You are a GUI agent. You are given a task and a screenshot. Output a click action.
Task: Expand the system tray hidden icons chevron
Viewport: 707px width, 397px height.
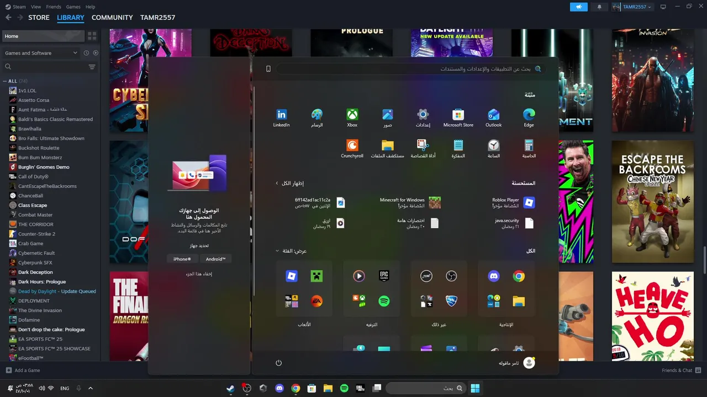(x=91, y=388)
